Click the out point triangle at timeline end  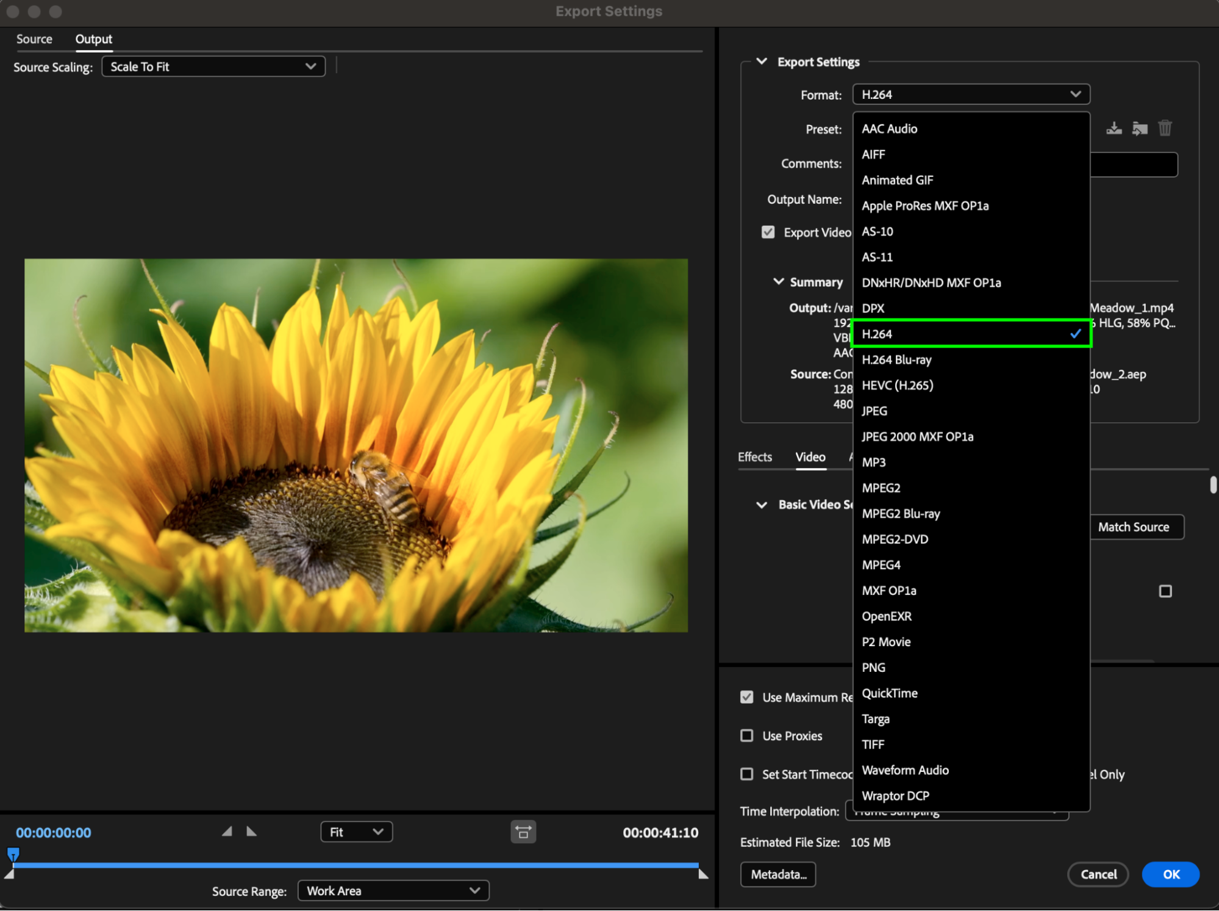[702, 874]
